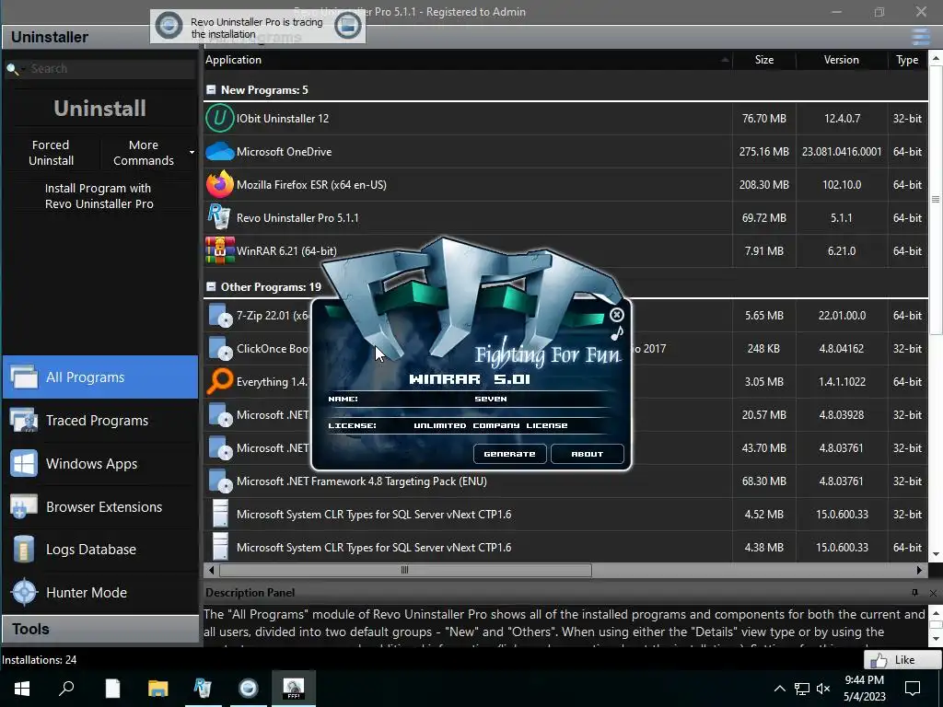Collapse the New Programs group
This screenshot has height=707, width=943.
[211, 89]
